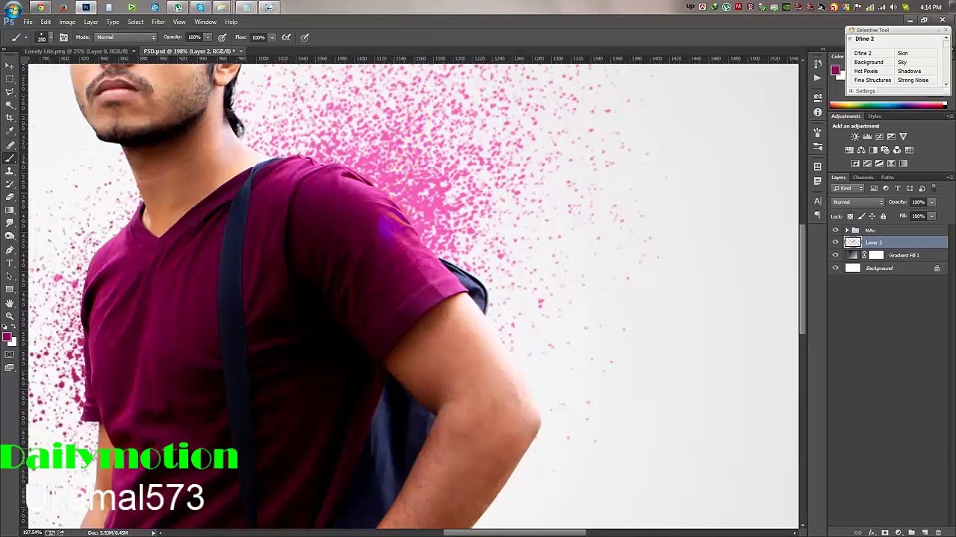Select the Healing Brush tool
Screen dimensions: 956x537
pyautogui.click(x=10, y=145)
